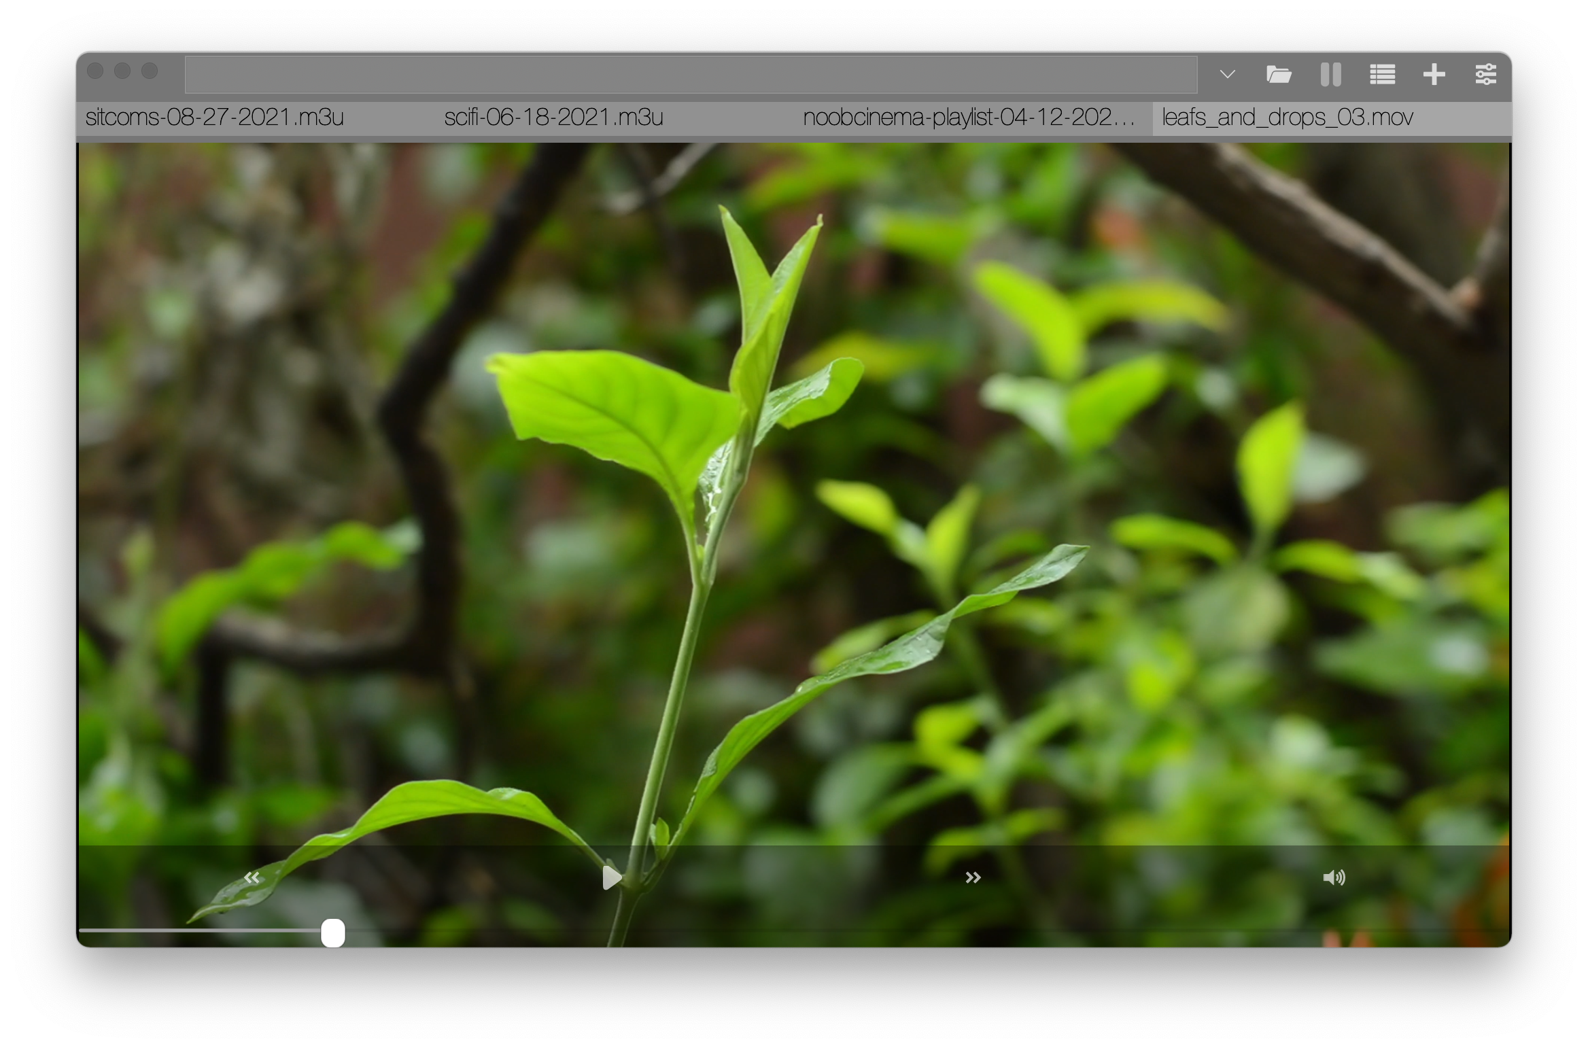
Task: Click the two vertical bars toolbar icon
Action: [x=1330, y=74]
